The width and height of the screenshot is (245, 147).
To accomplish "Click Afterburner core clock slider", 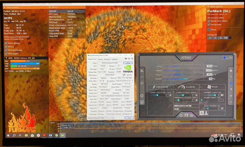I will [x=183, y=95].
